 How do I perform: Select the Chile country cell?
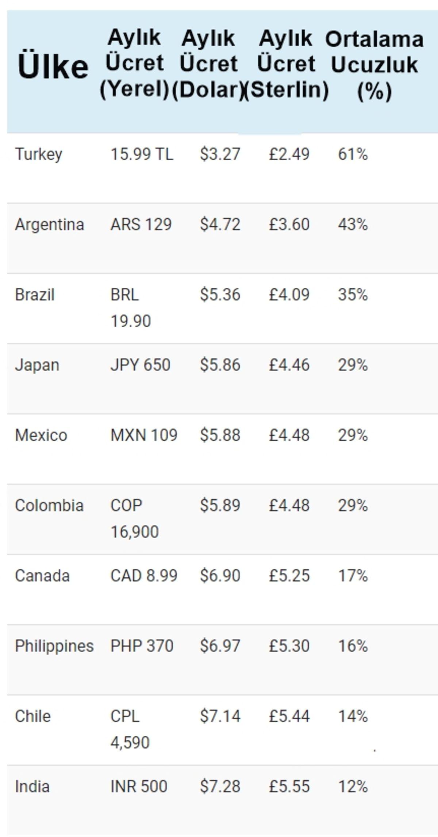(x=32, y=716)
